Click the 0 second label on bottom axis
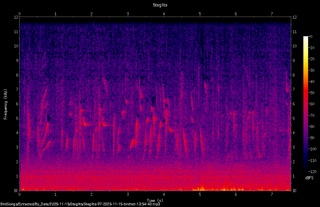Screen dimensions: 320x207 20,194
